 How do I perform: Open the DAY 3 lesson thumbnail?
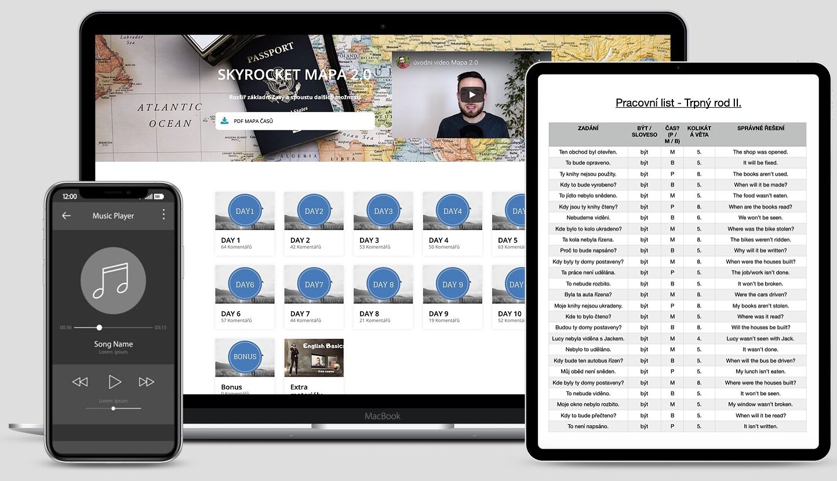(x=383, y=211)
